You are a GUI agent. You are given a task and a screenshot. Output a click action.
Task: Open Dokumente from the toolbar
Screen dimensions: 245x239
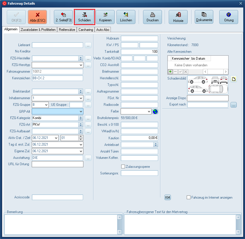[204, 17]
